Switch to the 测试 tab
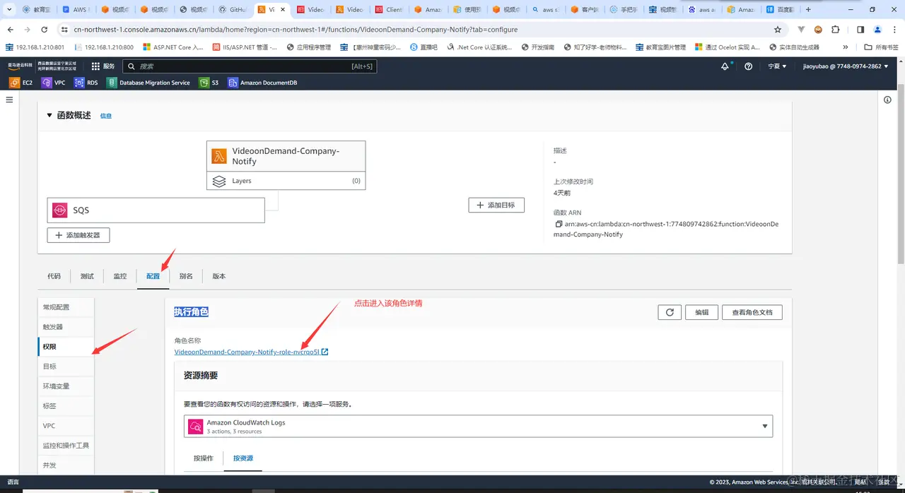Image resolution: width=905 pixels, height=493 pixels. click(87, 276)
